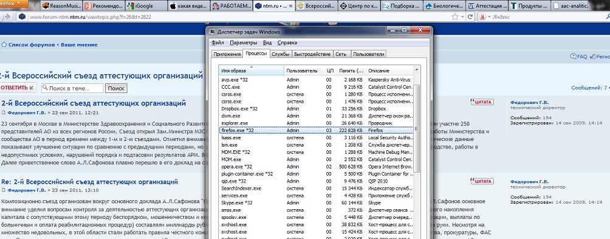Click the Поиск button next to topic search
Screen dimensions: 610x239
(x=116, y=88)
